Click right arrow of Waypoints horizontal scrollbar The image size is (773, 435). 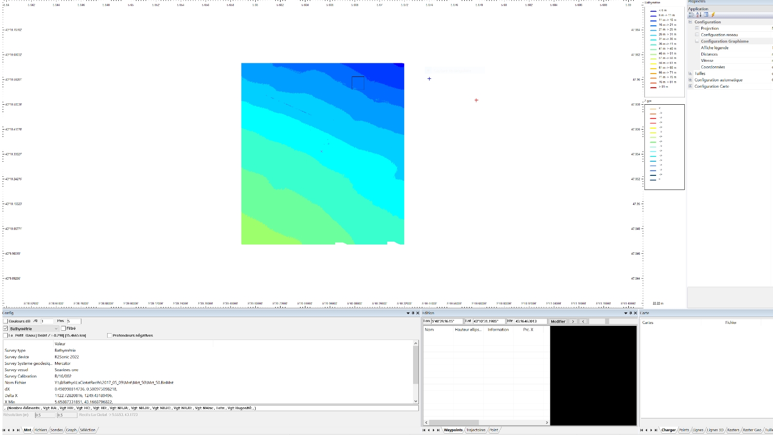coord(547,422)
